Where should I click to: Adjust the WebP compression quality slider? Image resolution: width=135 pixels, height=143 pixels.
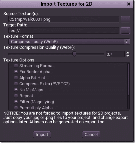pos(74,54)
